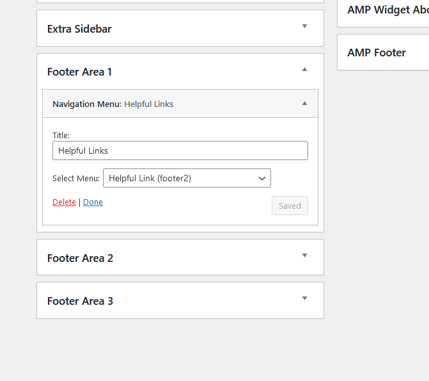Click the Saved button
Viewport: 429px width, 381px height.
(290, 206)
